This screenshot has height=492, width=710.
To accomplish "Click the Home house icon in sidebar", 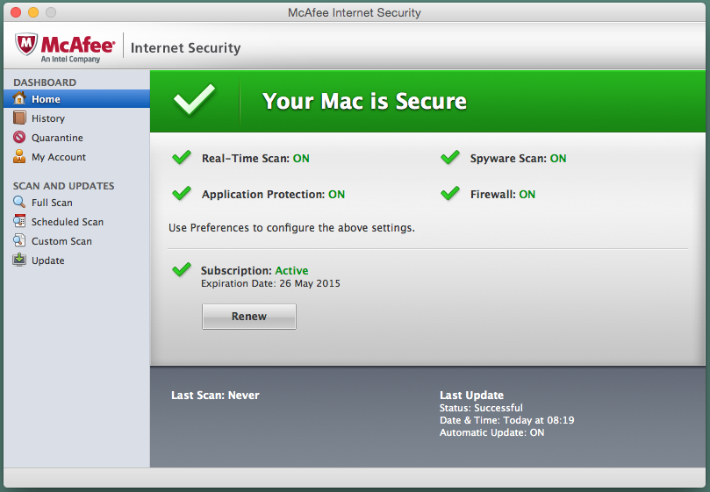I will [19, 99].
